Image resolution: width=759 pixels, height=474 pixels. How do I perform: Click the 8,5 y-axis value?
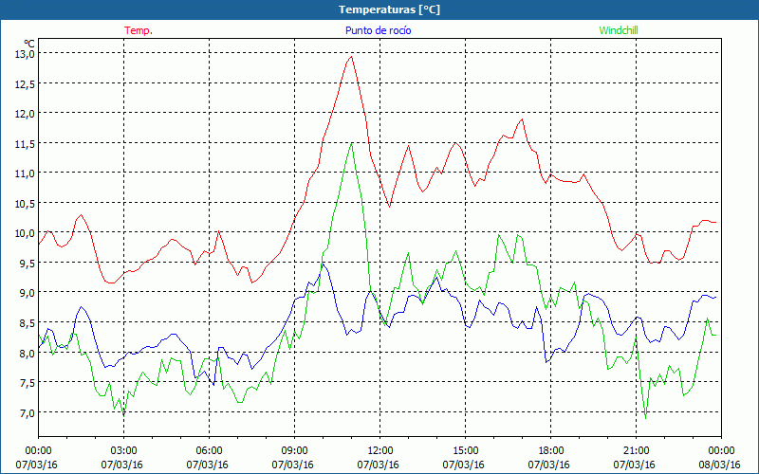pos(28,322)
